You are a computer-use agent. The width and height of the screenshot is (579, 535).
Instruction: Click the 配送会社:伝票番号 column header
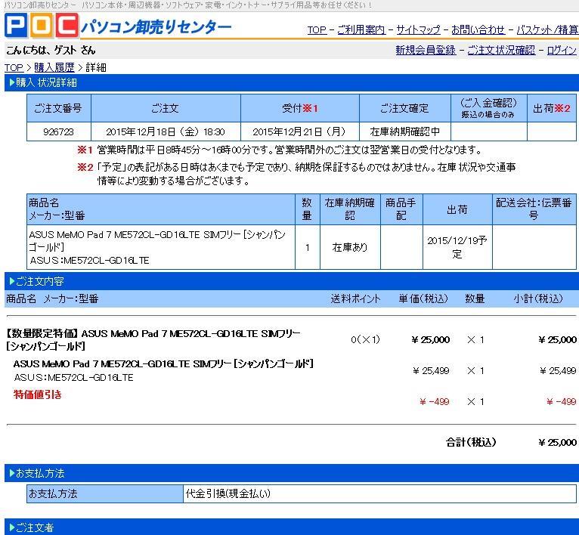tap(534, 209)
